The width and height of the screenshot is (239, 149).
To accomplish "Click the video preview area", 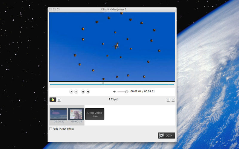I will click(112, 47).
